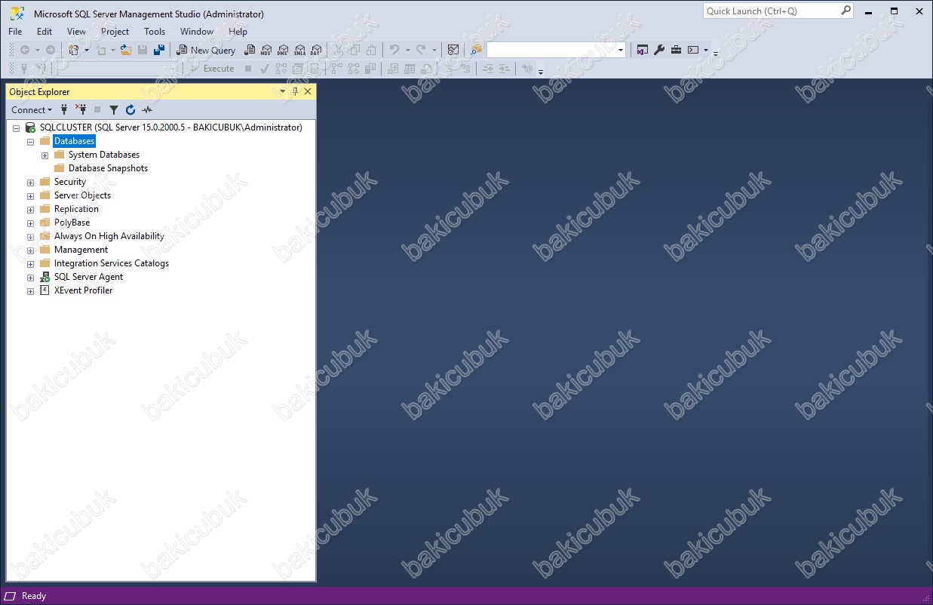The image size is (933, 605).
Task: Pin the Object Explorer panel (auto hide)
Action: [x=295, y=91]
